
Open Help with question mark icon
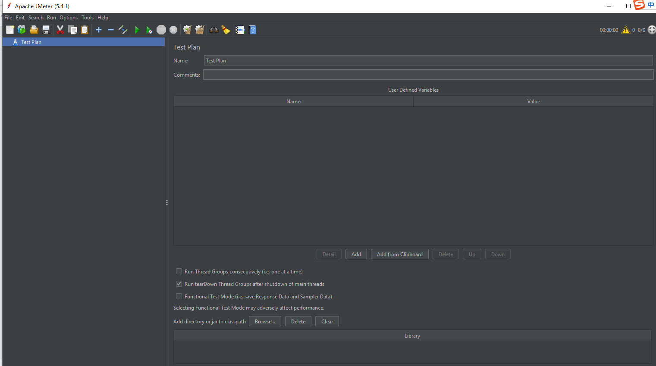pos(253,30)
